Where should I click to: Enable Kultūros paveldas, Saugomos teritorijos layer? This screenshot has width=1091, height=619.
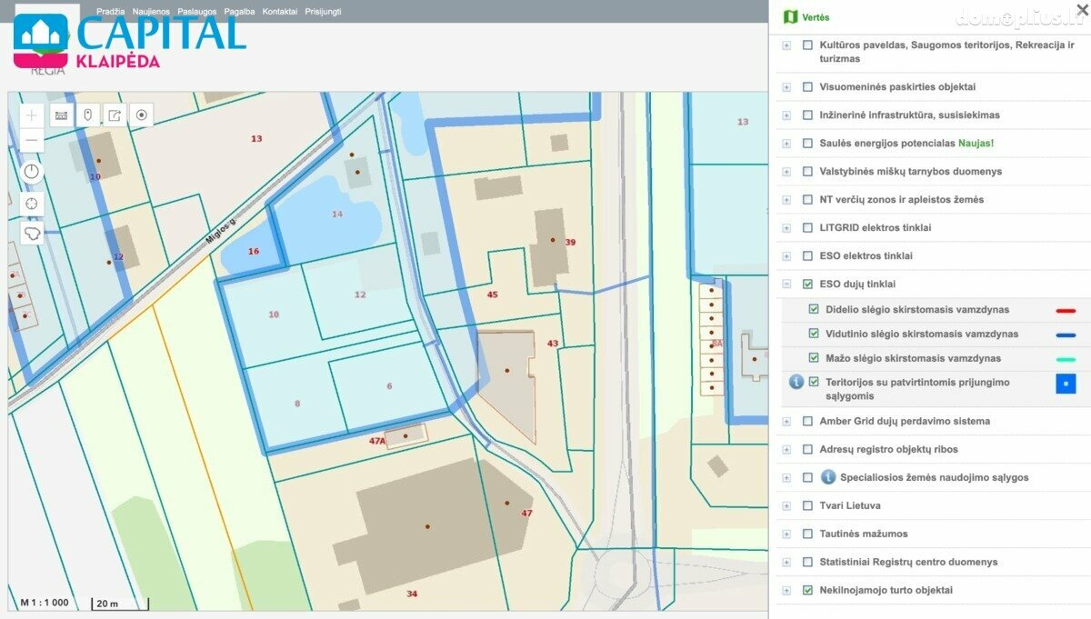click(807, 45)
